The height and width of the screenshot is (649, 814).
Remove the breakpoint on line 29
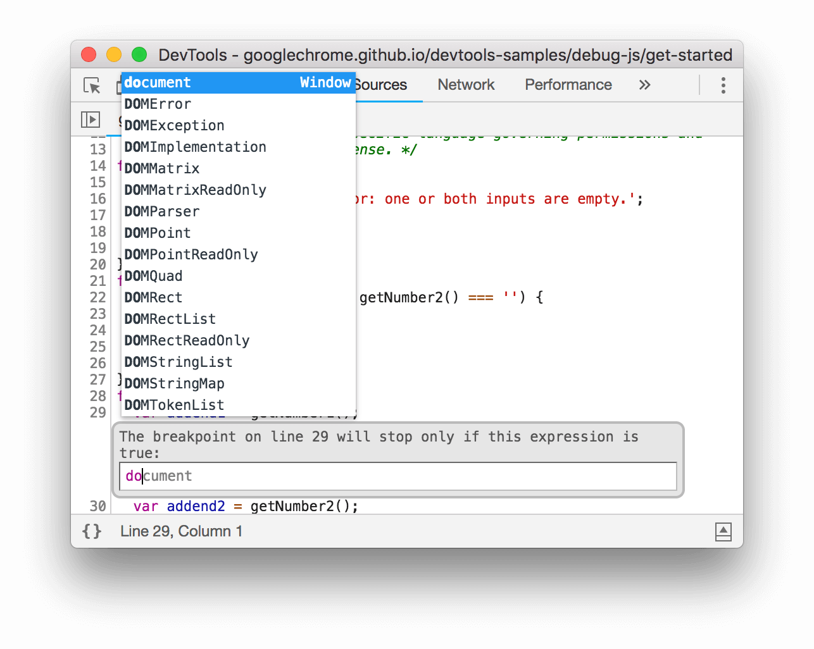[97, 412]
